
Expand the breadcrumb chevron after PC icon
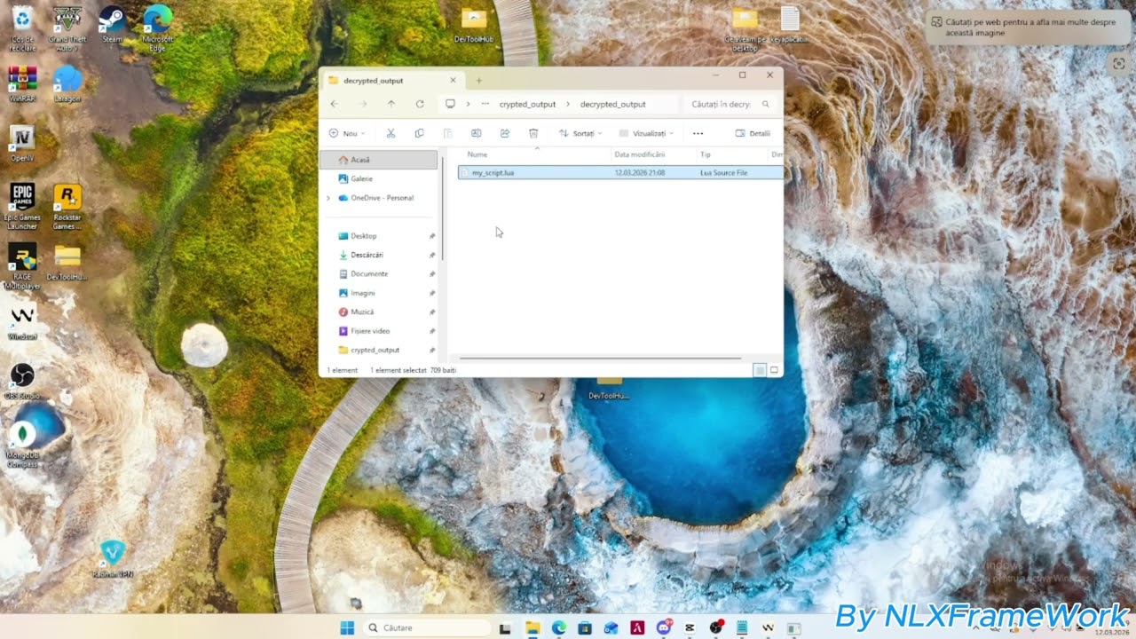tap(468, 104)
